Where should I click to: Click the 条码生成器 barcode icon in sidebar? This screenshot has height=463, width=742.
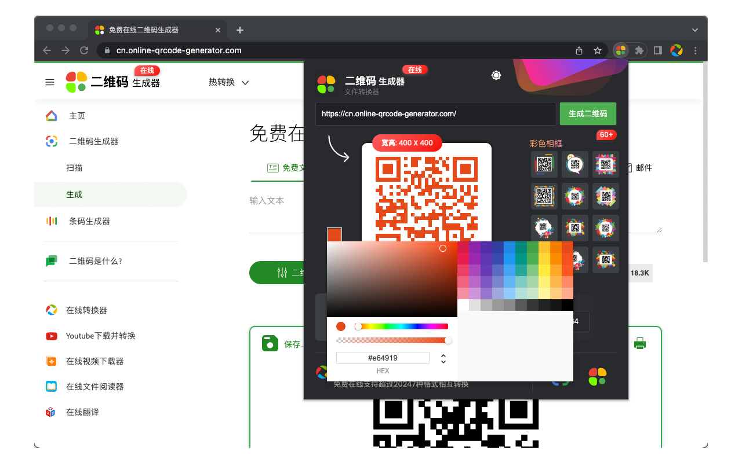(51, 221)
